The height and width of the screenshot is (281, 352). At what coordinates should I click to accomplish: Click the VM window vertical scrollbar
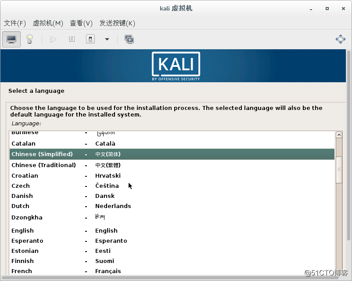coord(348,146)
